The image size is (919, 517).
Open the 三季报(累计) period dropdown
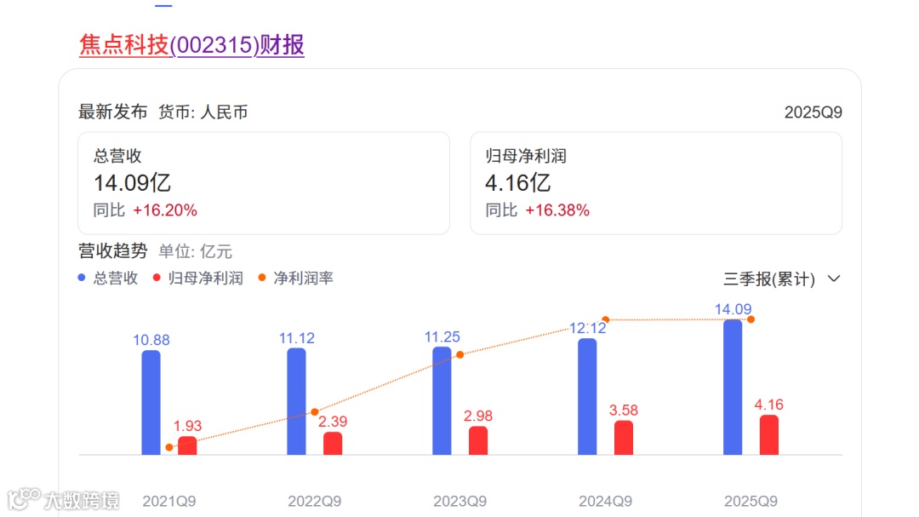(782, 279)
